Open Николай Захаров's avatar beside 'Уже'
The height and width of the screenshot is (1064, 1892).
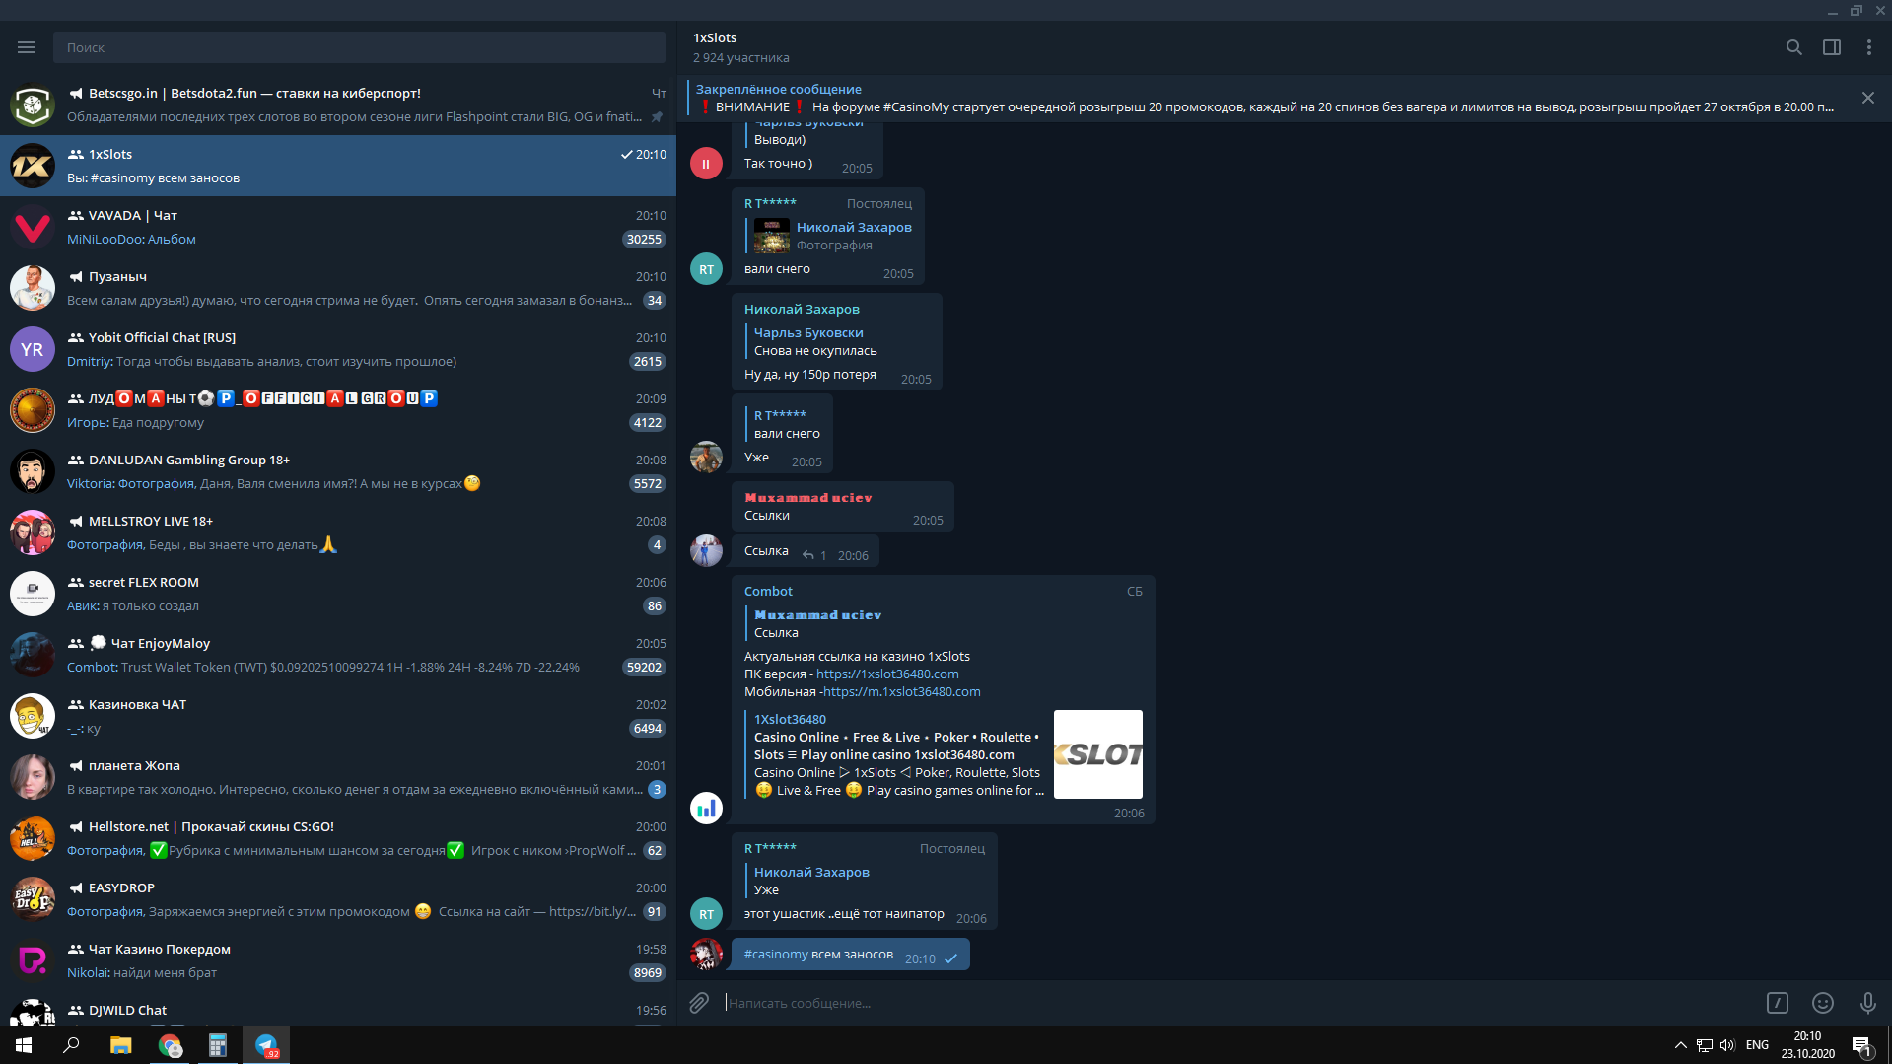click(x=706, y=457)
